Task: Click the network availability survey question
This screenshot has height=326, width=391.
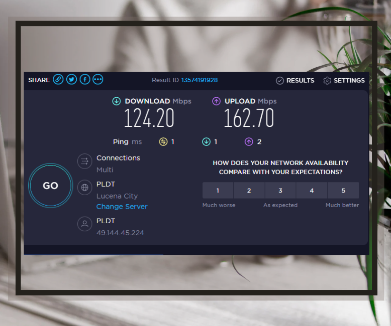Action: 280,168
